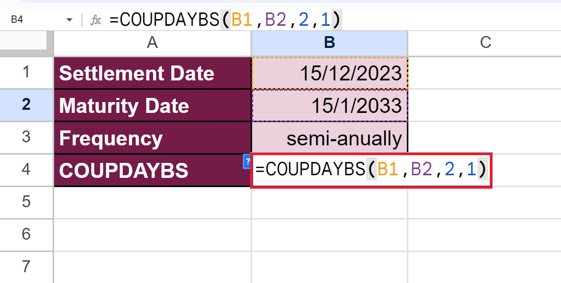Select column B header
This screenshot has width=561, height=283.
(329, 42)
